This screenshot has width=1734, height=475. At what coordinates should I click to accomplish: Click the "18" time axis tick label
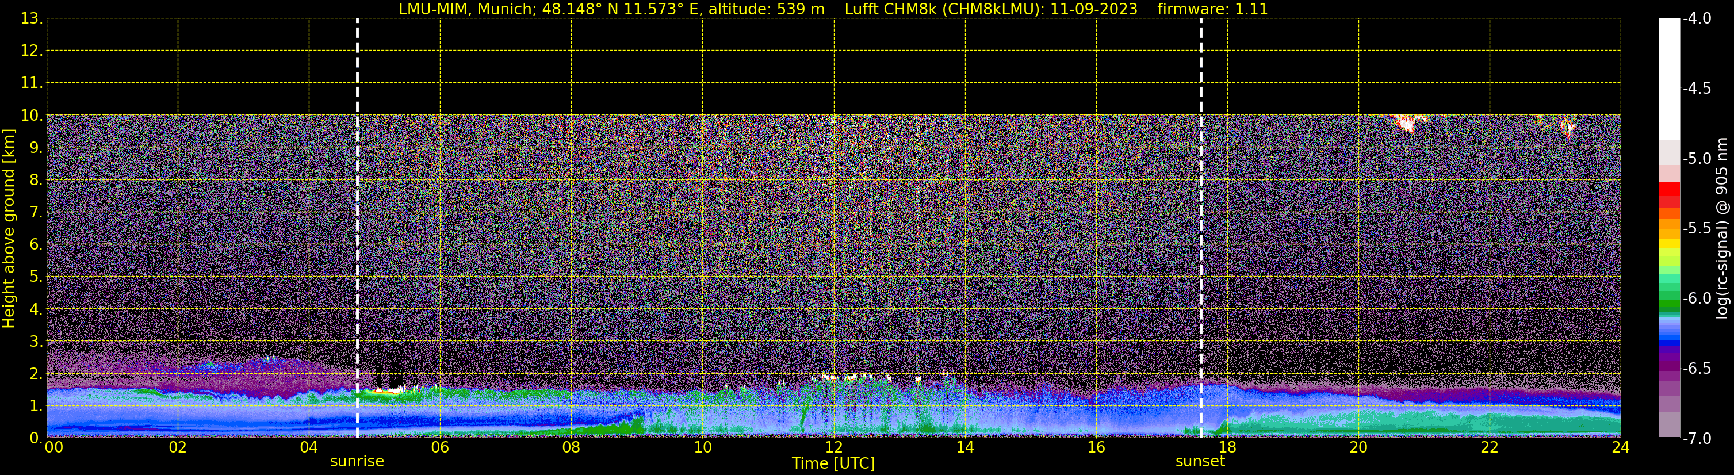[x=1228, y=448]
